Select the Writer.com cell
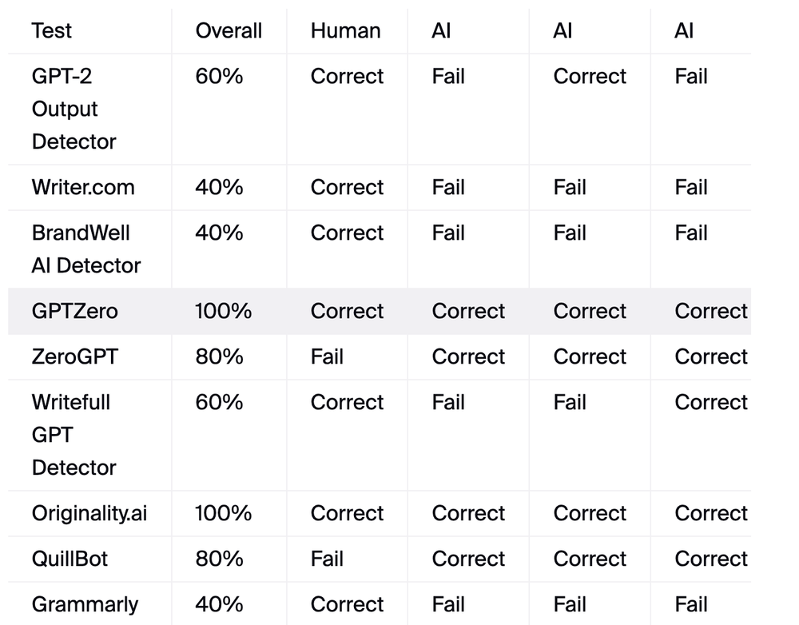The height and width of the screenshot is (625, 799). click(83, 187)
